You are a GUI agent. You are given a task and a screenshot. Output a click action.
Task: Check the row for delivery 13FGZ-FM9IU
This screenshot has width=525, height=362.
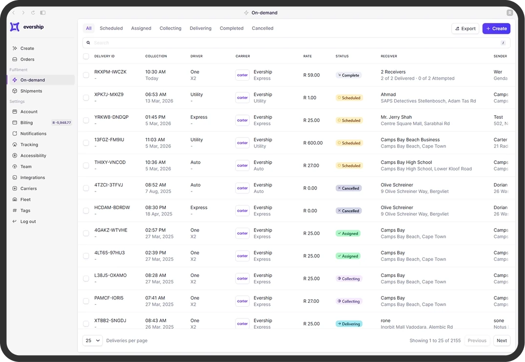[86, 143]
